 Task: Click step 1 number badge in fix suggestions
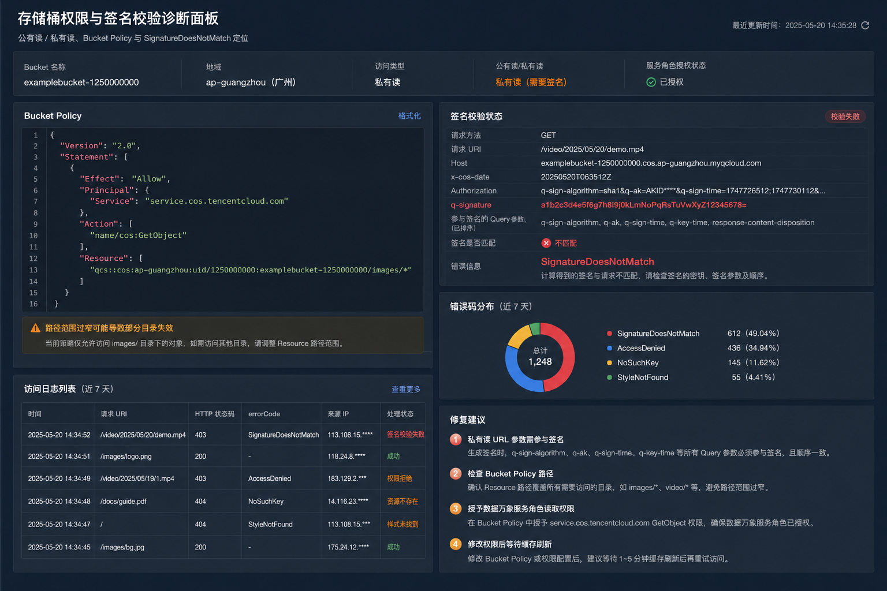456,439
